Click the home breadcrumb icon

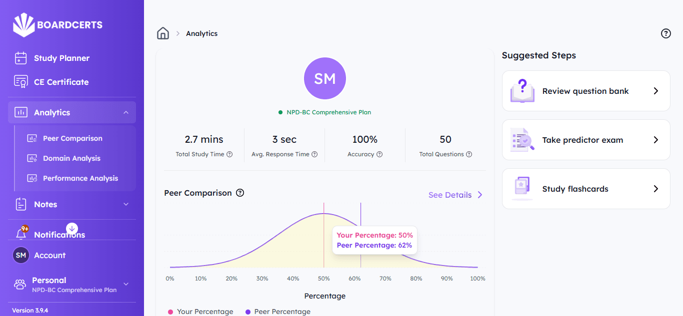(163, 33)
